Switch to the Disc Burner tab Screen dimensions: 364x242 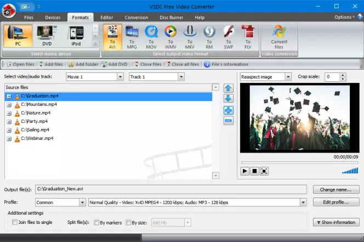click(x=172, y=18)
